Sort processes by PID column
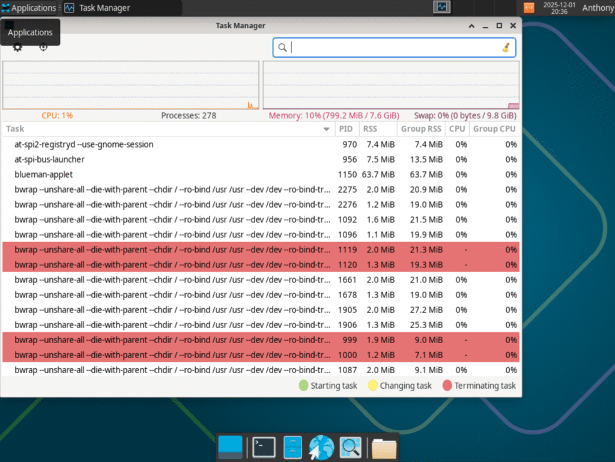The width and height of the screenshot is (615, 462). (x=345, y=129)
